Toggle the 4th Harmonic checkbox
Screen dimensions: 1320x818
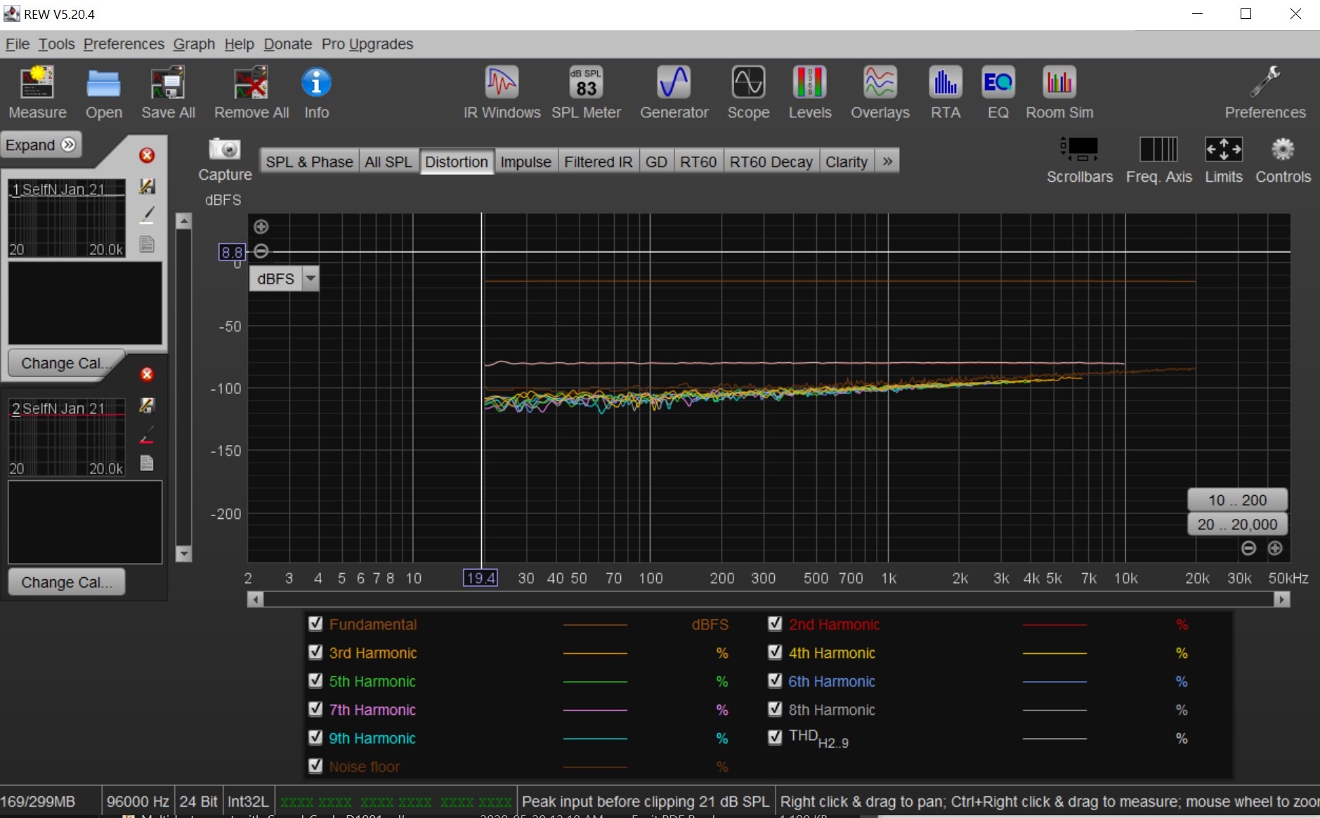[x=775, y=652]
